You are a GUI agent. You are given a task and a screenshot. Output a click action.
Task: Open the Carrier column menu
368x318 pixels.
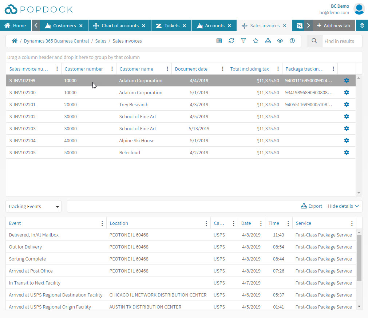click(x=234, y=223)
